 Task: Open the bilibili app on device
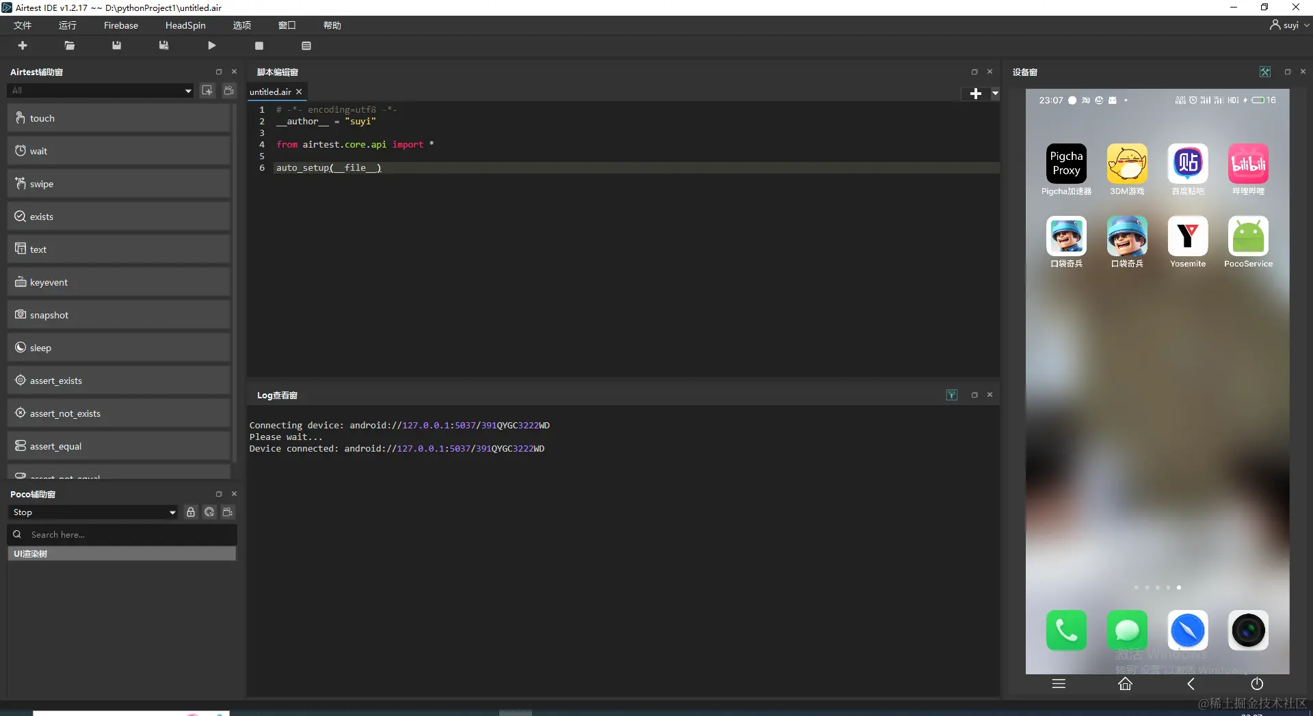click(1249, 163)
